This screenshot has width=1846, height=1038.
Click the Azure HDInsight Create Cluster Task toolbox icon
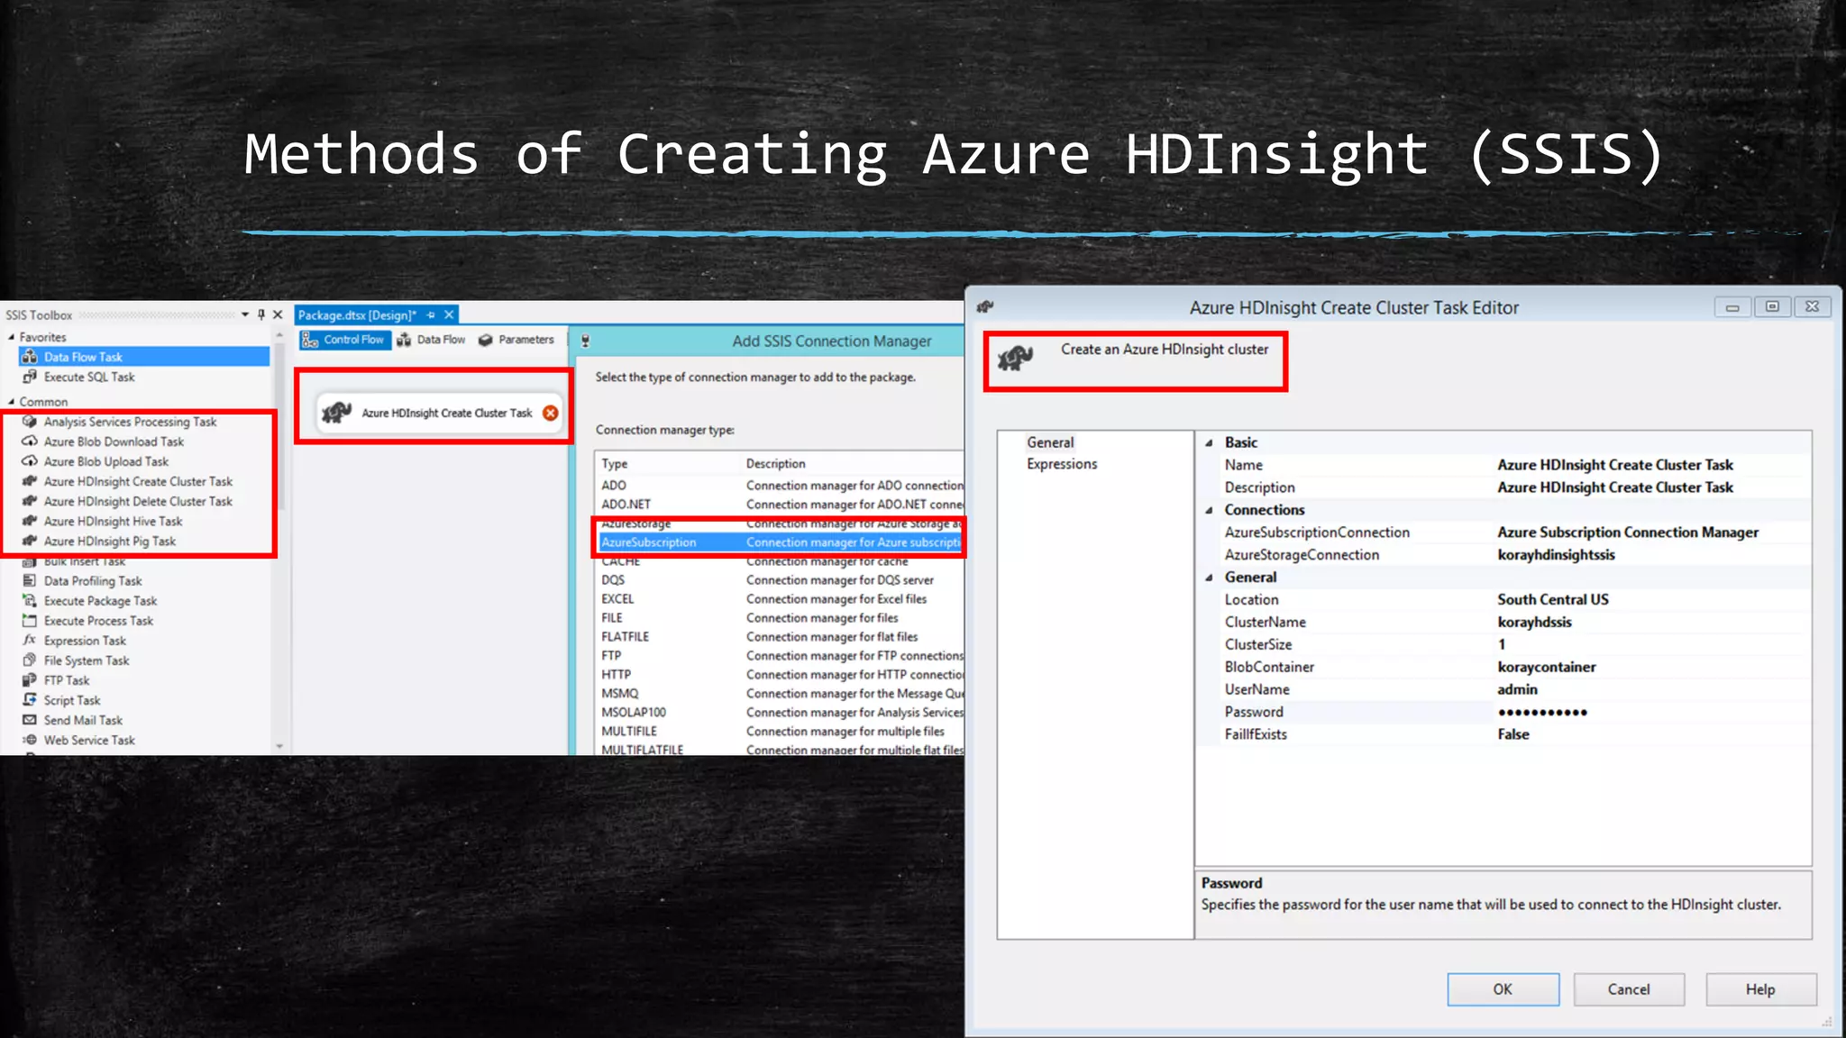point(30,481)
